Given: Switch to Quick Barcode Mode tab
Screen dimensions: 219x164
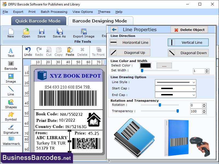Looking at the screenshot, I should 38,21.
